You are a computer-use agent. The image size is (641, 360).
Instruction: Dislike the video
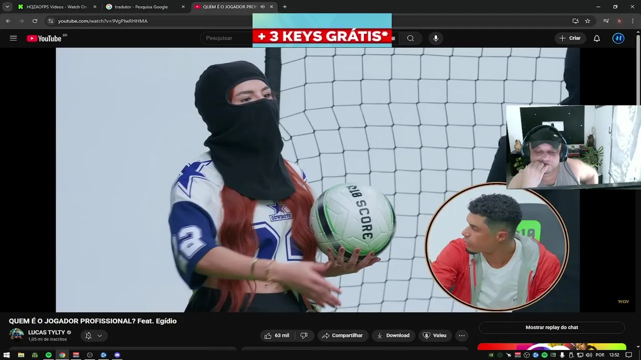304,335
